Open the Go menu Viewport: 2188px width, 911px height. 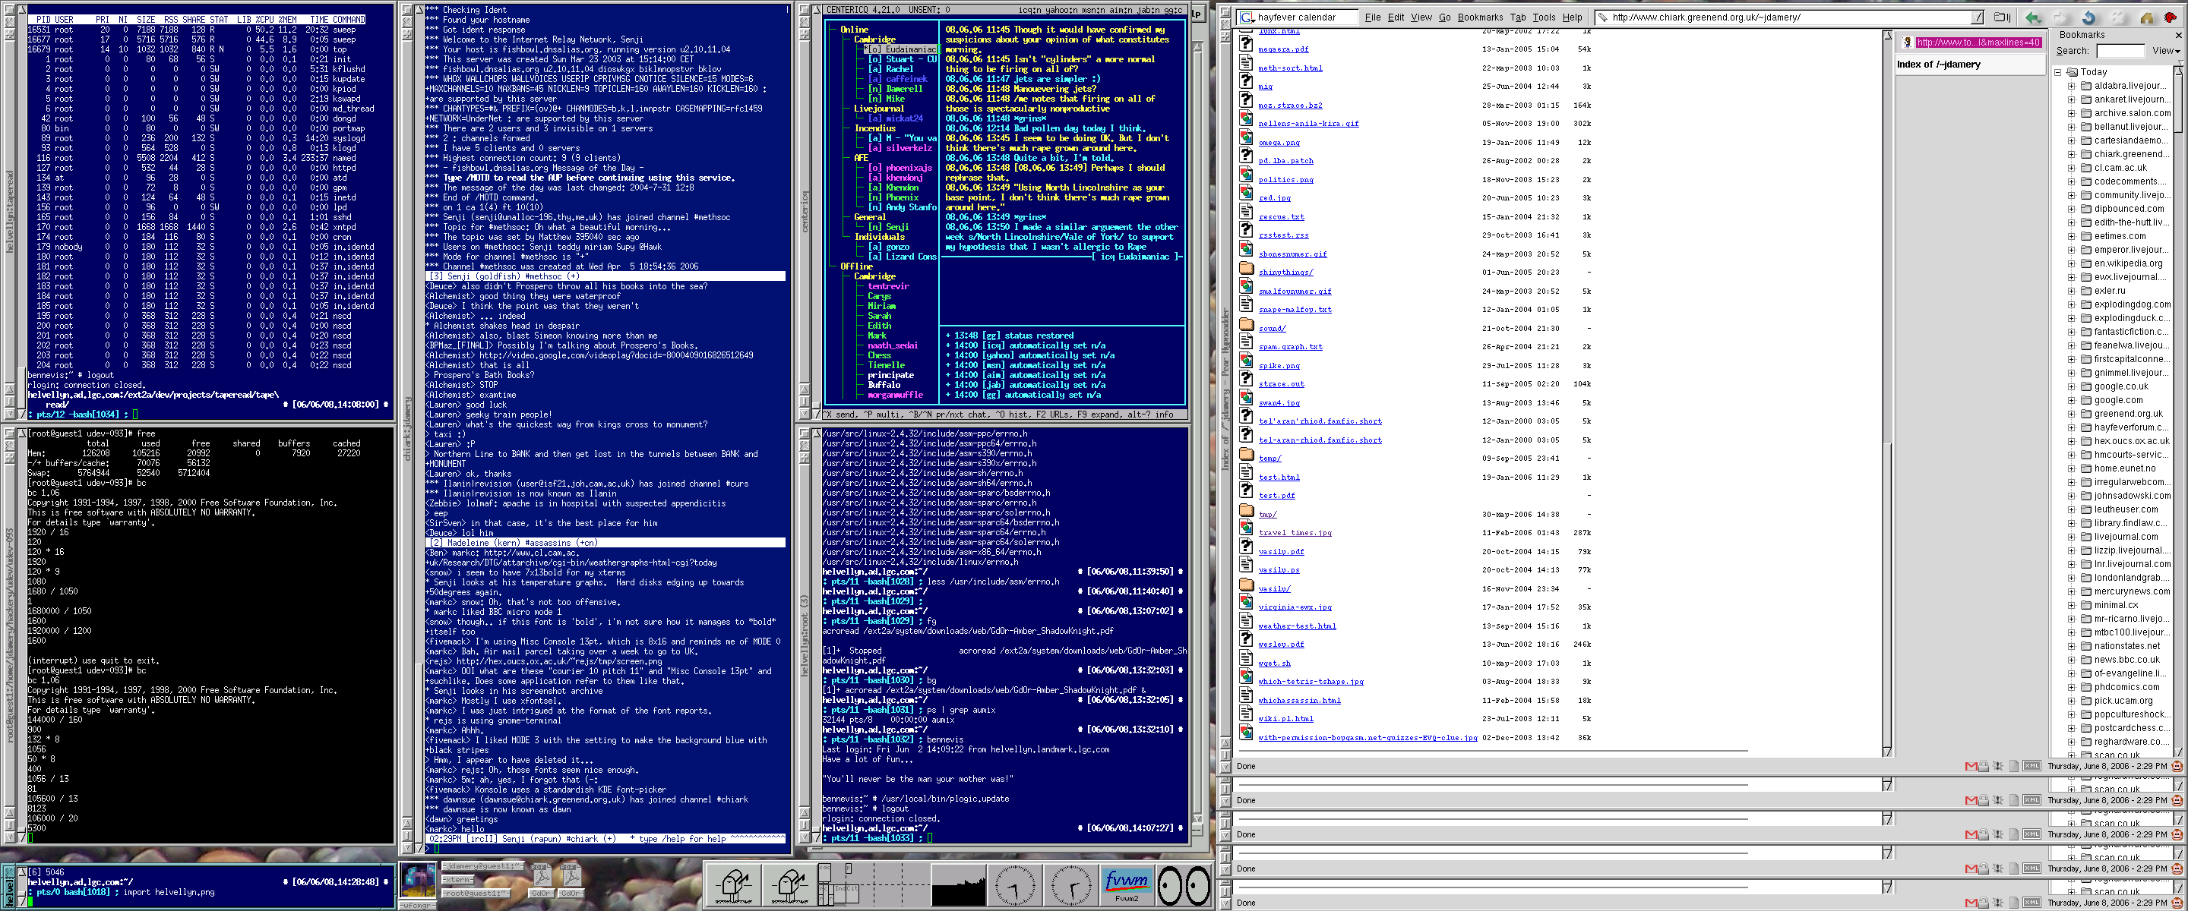1444,17
